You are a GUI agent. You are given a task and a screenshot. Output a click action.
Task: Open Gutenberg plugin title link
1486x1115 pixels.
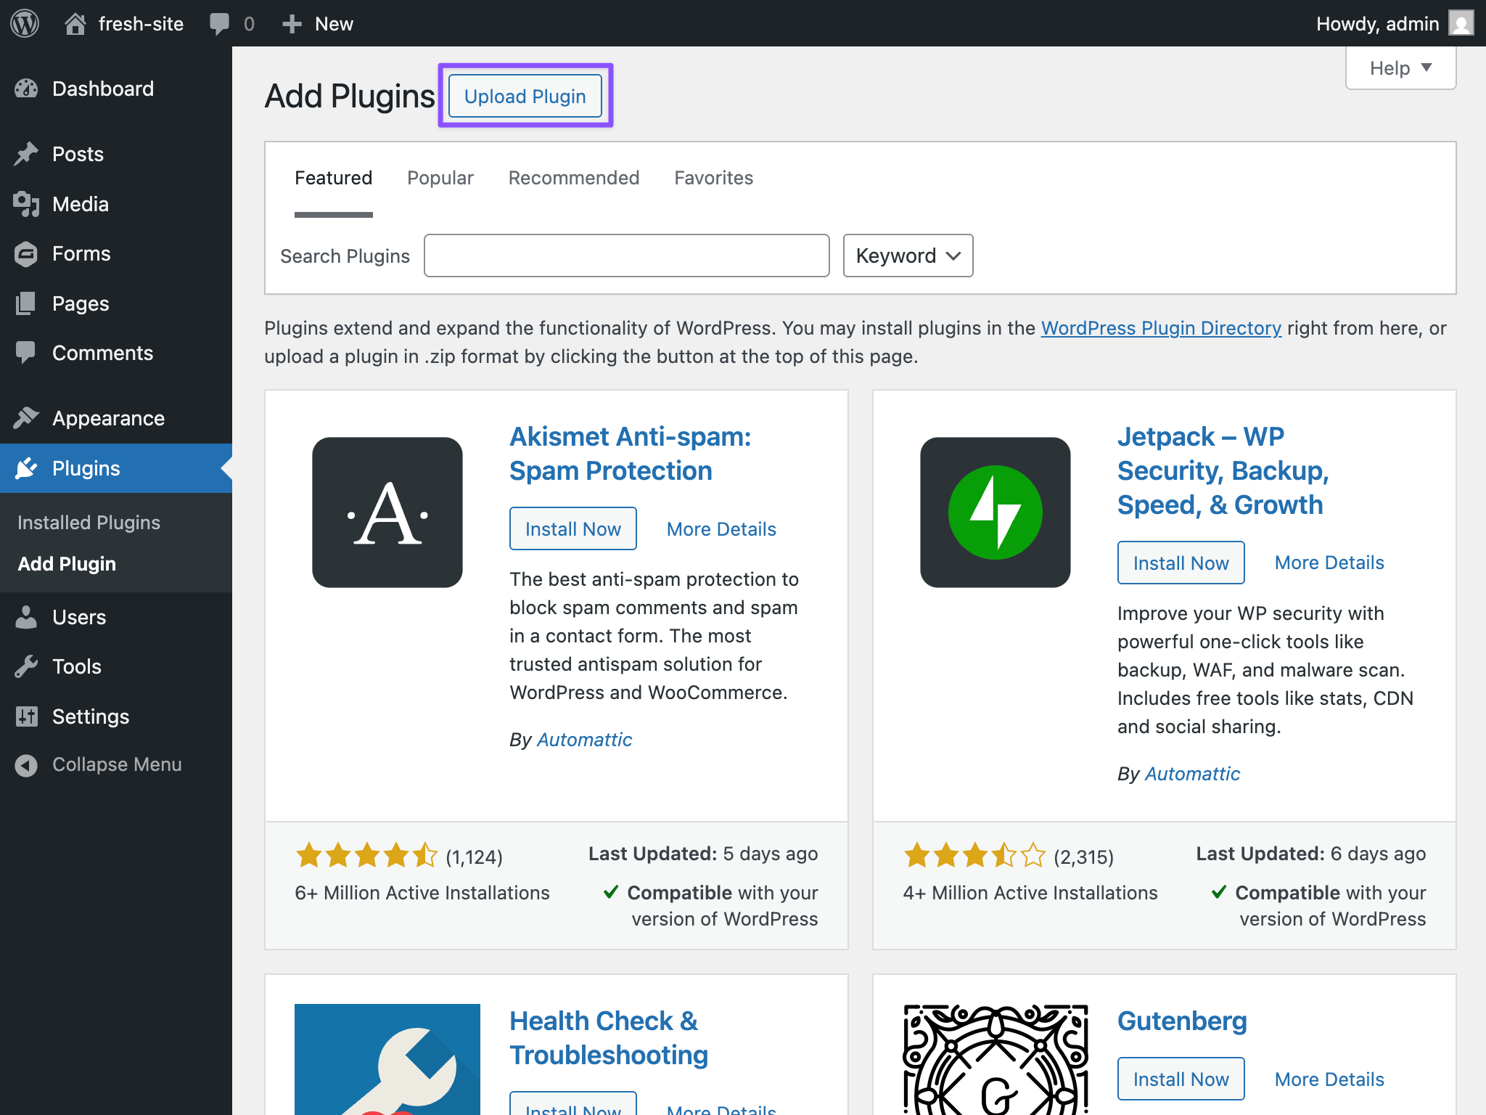(1182, 1021)
